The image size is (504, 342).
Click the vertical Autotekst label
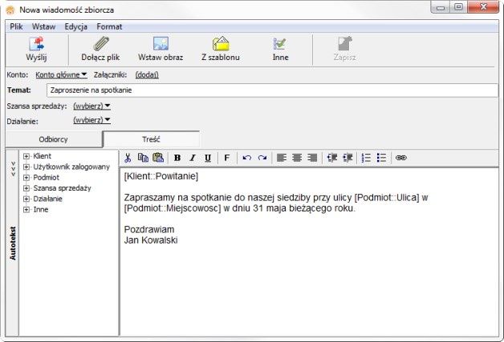[x=13, y=243]
